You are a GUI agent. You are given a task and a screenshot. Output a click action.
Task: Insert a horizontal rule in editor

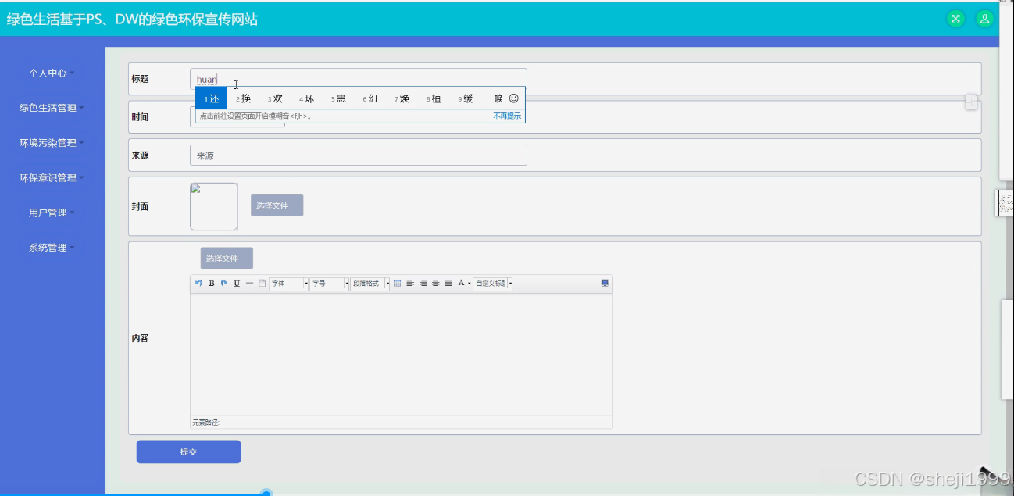(x=249, y=283)
